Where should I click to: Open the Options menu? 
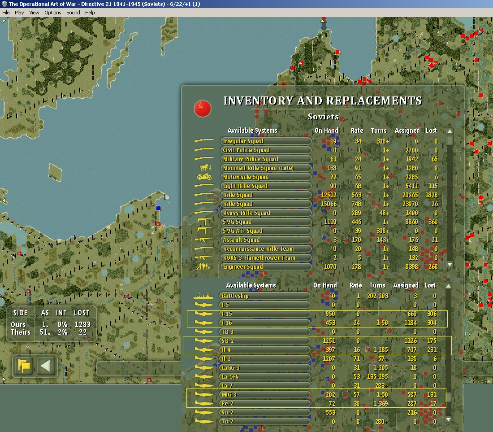[x=53, y=13]
